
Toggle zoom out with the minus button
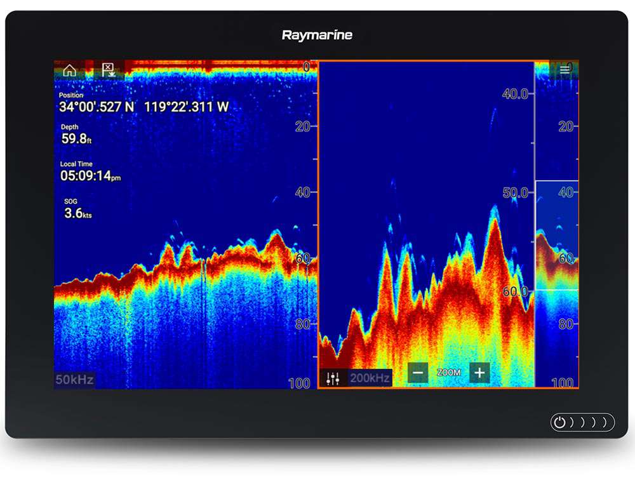[418, 373]
